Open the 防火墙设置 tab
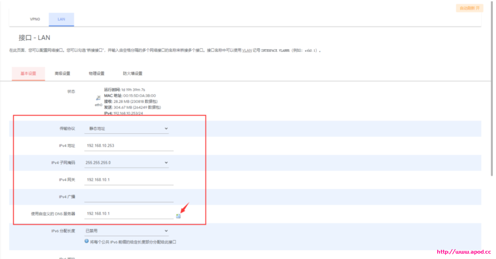496x259 pixels. [x=132, y=73]
